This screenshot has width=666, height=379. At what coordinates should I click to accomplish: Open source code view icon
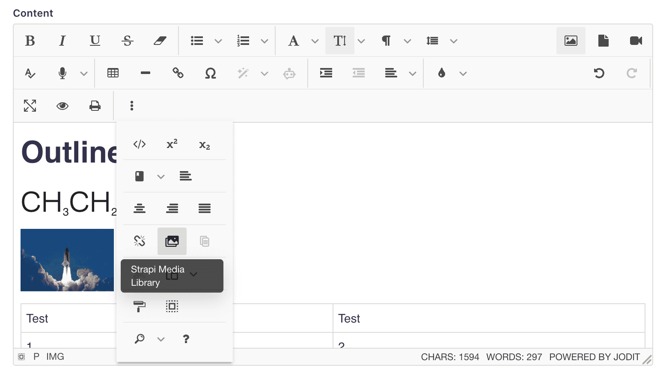[x=140, y=144]
